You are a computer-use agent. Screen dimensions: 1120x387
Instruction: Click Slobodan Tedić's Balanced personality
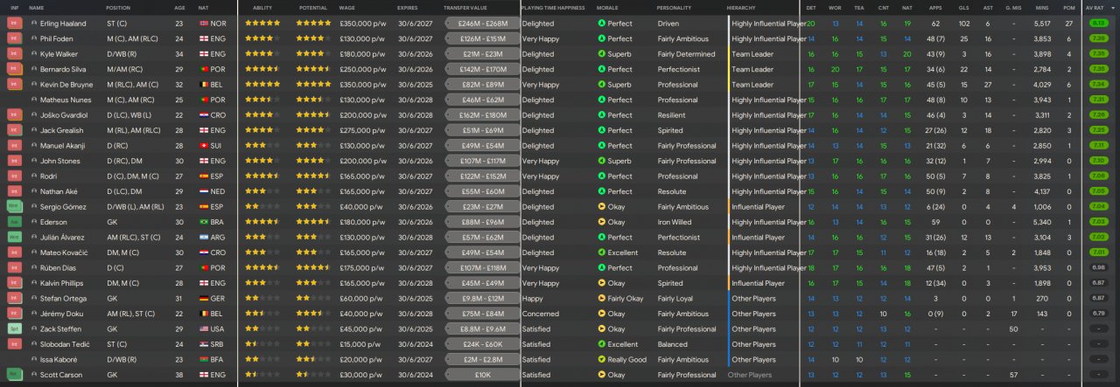[x=671, y=344]
